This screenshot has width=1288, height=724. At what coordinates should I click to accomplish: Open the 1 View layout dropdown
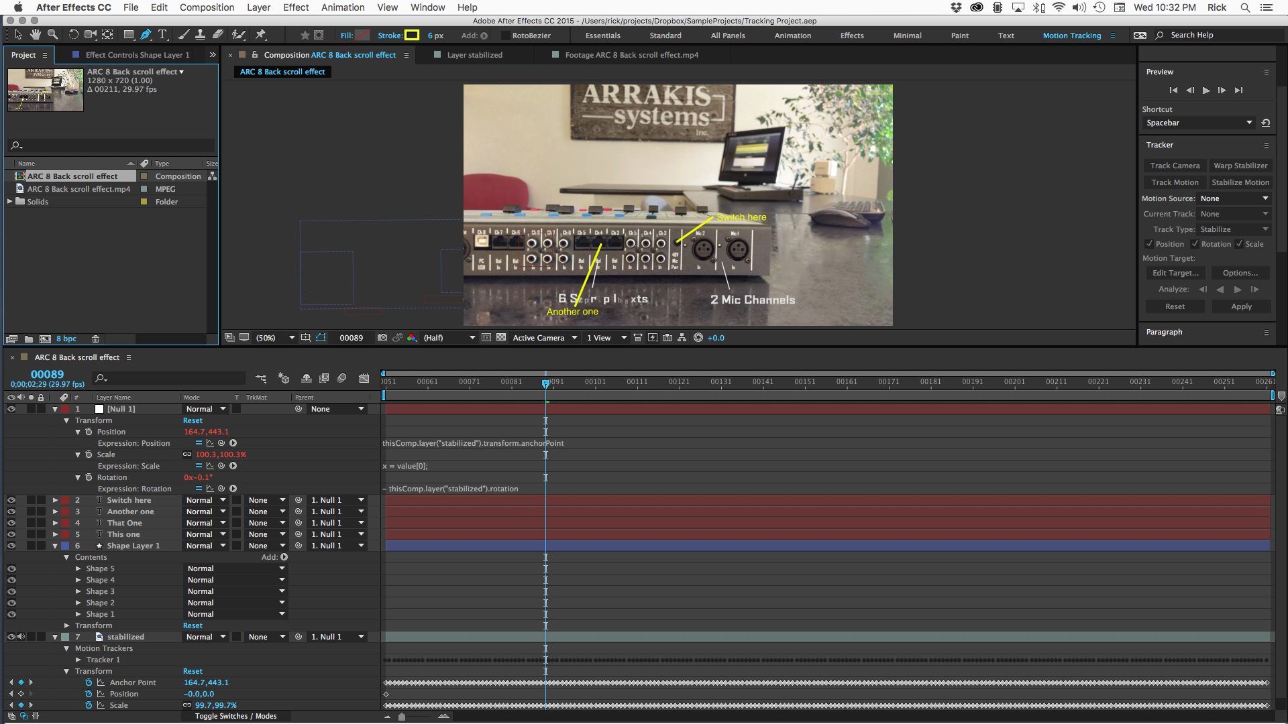tap(606, 338)
